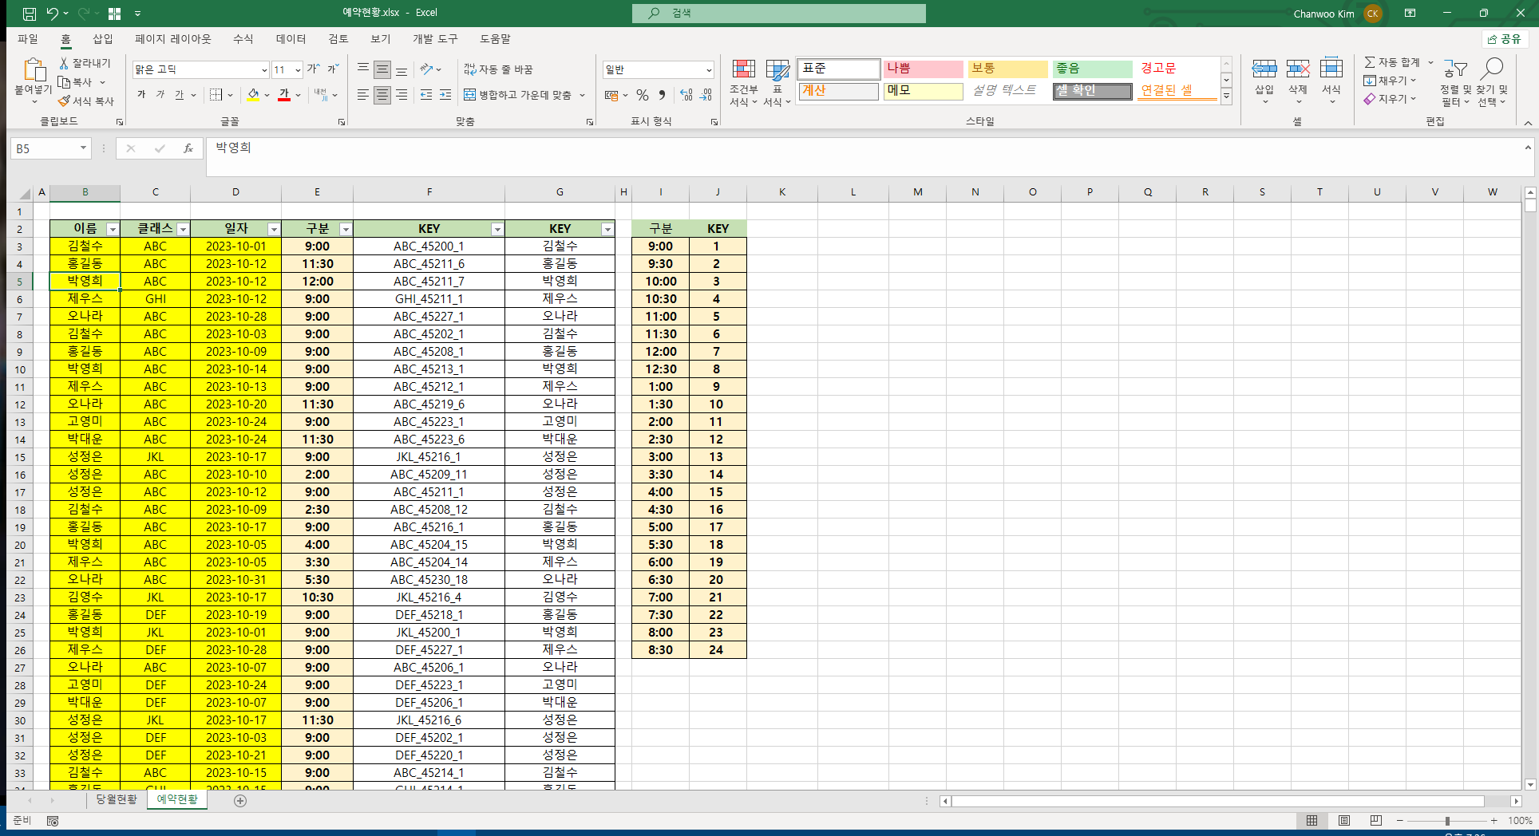1539x836 pixels.
Task: Apply the 나쁨 (Bad) cell style
Action: (x=923, y=69)
